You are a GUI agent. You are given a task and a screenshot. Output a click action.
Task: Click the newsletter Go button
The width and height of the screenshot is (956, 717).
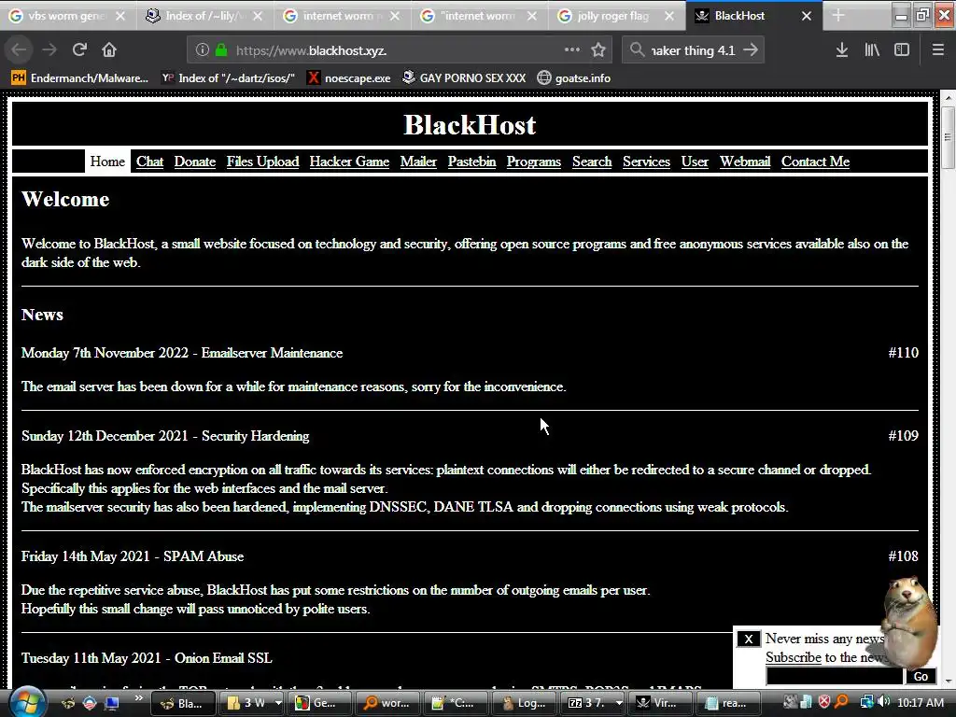tap(921, 676)
